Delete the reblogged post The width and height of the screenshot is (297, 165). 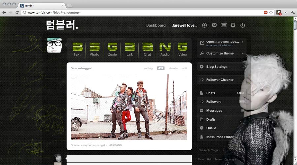coord(173,68)
